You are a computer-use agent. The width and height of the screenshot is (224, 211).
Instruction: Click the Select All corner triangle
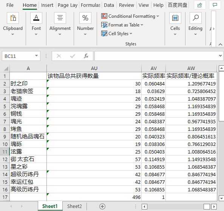6,68
